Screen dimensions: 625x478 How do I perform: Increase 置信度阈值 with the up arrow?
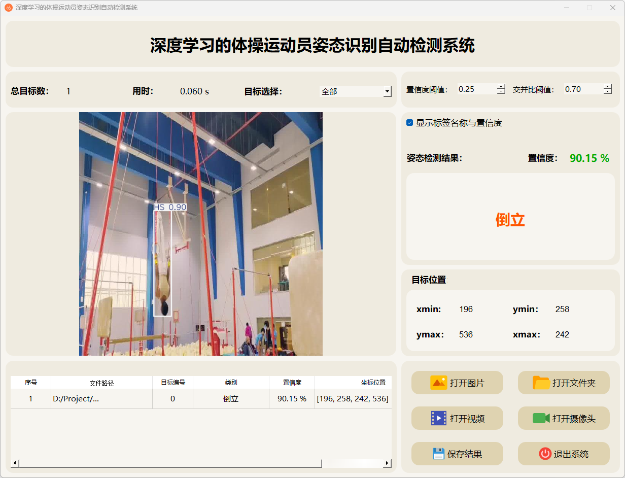point(501,86)
